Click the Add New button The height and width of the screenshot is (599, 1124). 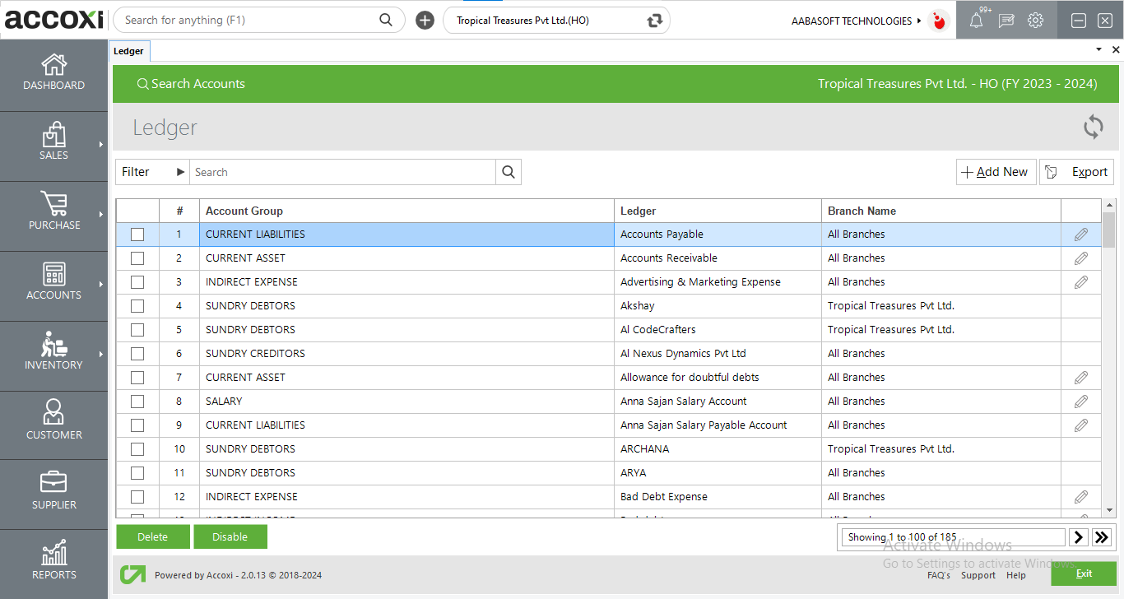[x=995, y=172]
